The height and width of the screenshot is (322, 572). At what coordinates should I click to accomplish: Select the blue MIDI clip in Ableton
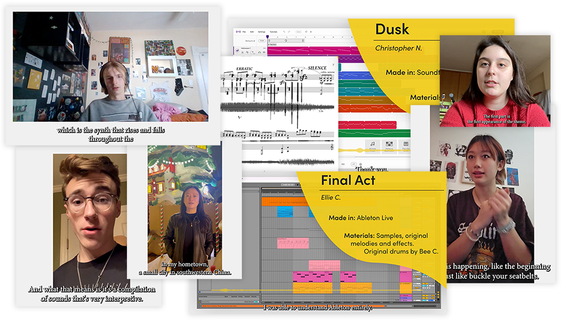[x=285, y=211]
